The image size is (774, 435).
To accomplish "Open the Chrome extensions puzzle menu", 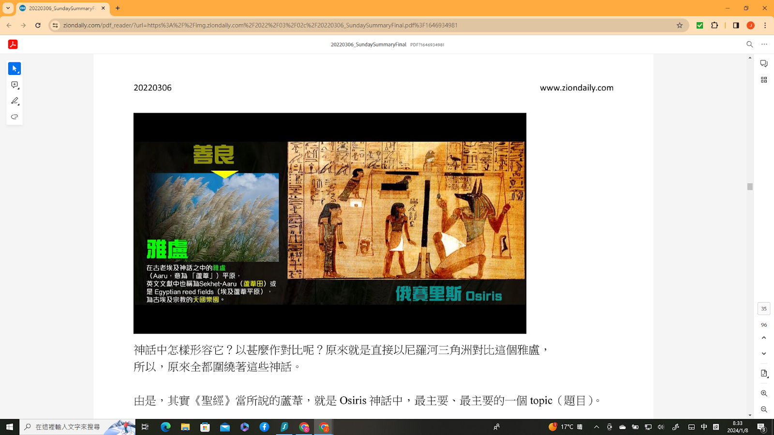I will (x=714, y=25).
